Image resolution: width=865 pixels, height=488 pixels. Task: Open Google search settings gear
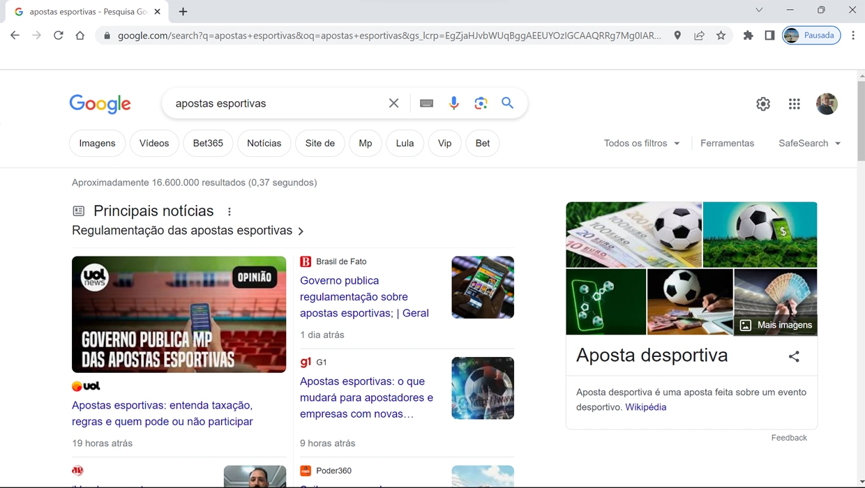tap(763, 104)
